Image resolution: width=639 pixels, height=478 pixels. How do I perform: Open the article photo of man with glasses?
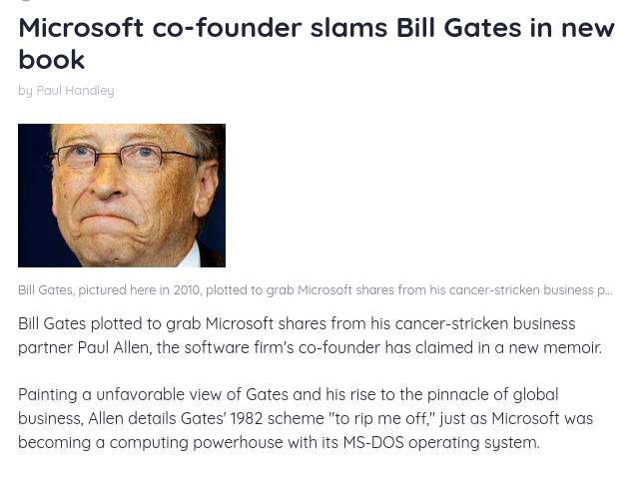pyautogui.click(x=122, y=196)
